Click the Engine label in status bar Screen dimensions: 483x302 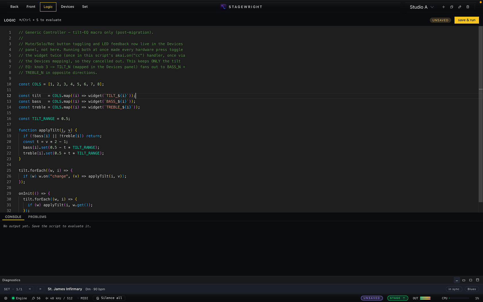(22, 298)
